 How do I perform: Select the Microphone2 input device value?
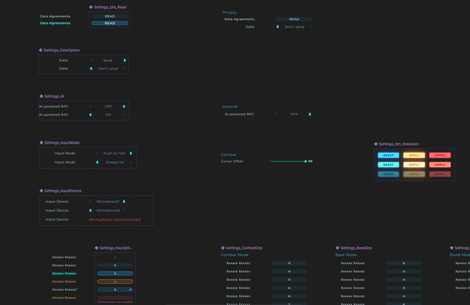[x=108, y=211]
